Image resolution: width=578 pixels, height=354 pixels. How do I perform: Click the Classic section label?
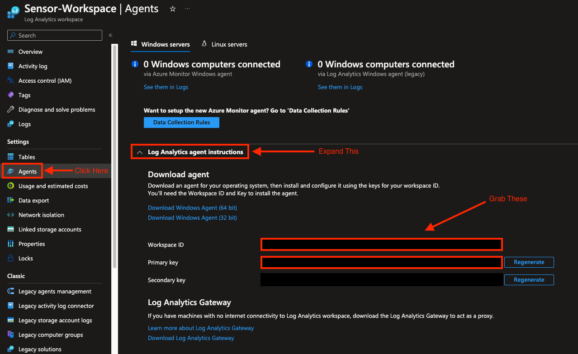[16, 276]
